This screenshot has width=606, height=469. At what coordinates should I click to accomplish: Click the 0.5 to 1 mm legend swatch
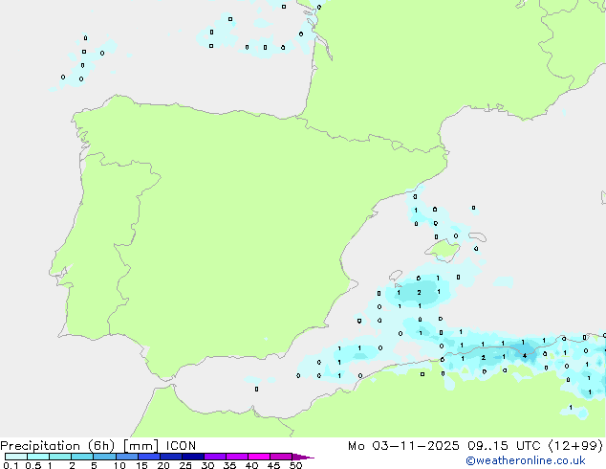tap(38, 457)
